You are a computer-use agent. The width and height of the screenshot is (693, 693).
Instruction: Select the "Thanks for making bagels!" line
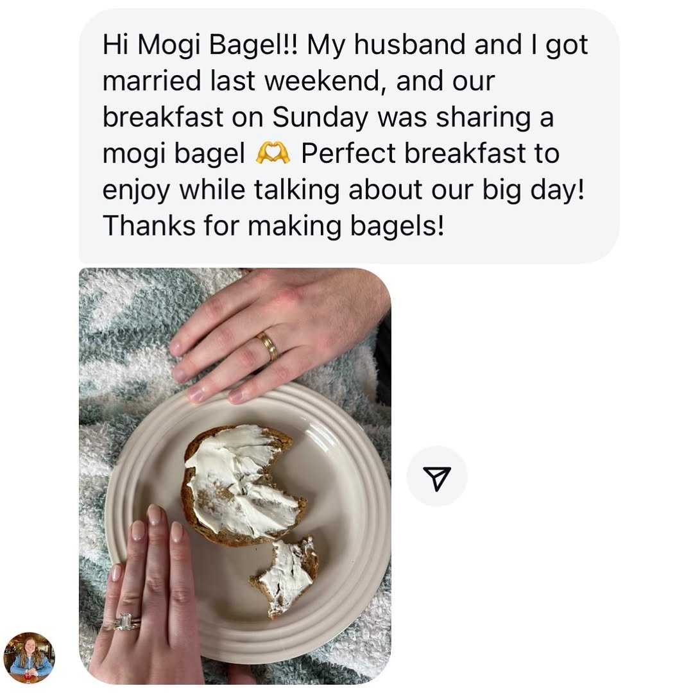pyautogui.click(x=273, y=226)
